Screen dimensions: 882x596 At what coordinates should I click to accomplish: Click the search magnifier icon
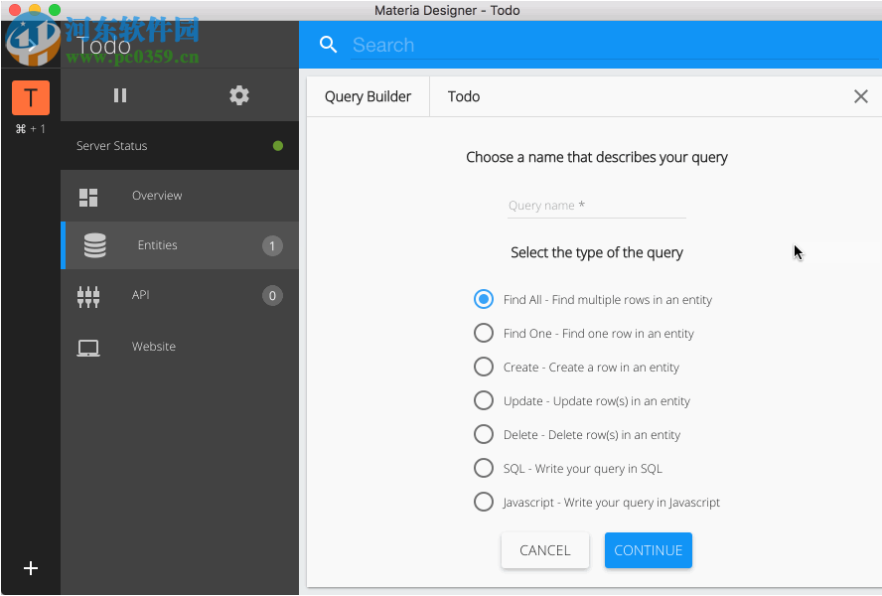point(328,45)
